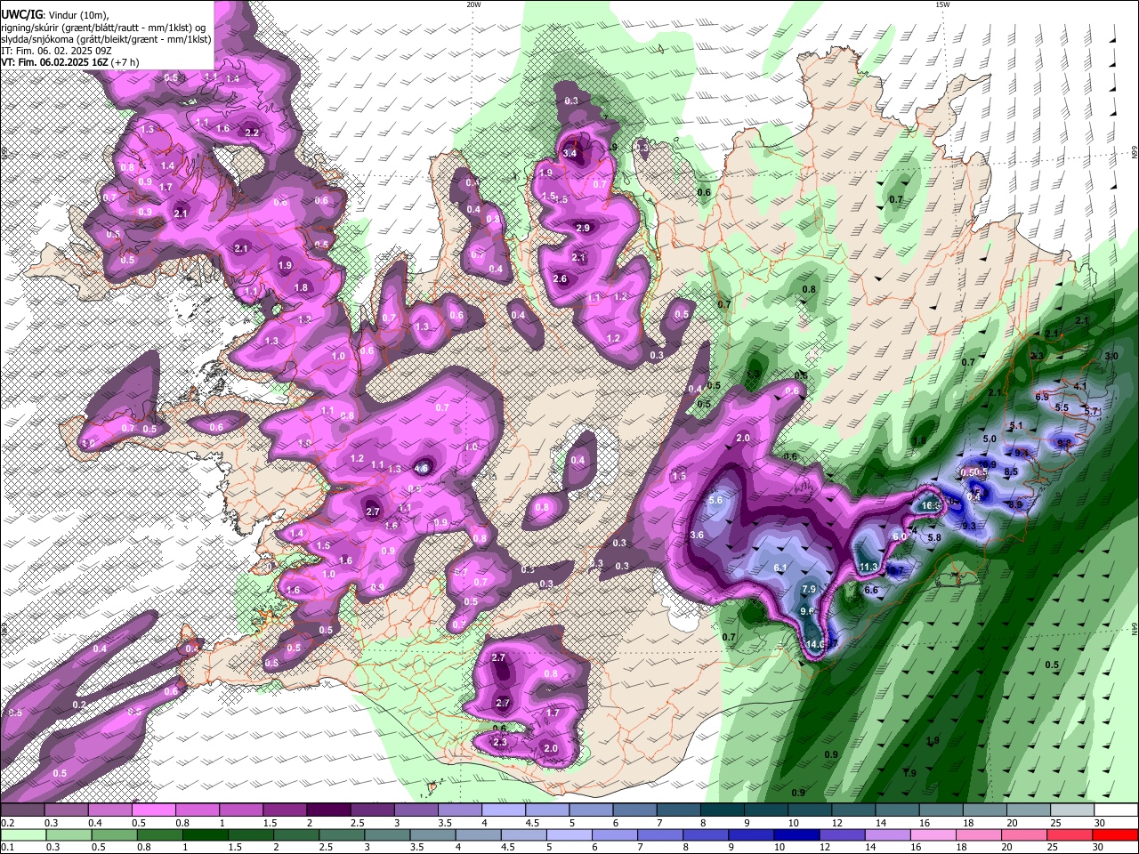Select the 5.6 value on the map

click(715, 501)
